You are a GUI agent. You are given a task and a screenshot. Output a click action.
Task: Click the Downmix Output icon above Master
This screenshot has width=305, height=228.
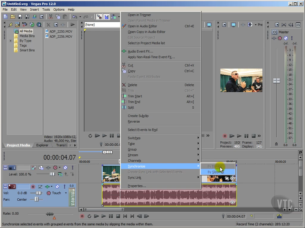click(284, 25)
